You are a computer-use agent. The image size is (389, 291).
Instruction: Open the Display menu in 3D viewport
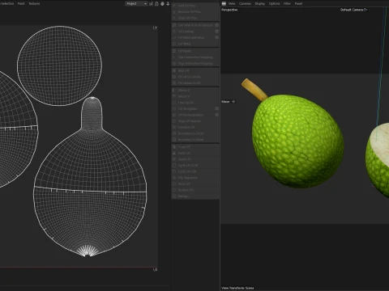[x=260, y=4]
